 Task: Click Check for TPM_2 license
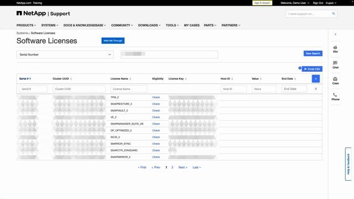pyautogui.click(x=156, y=97)
